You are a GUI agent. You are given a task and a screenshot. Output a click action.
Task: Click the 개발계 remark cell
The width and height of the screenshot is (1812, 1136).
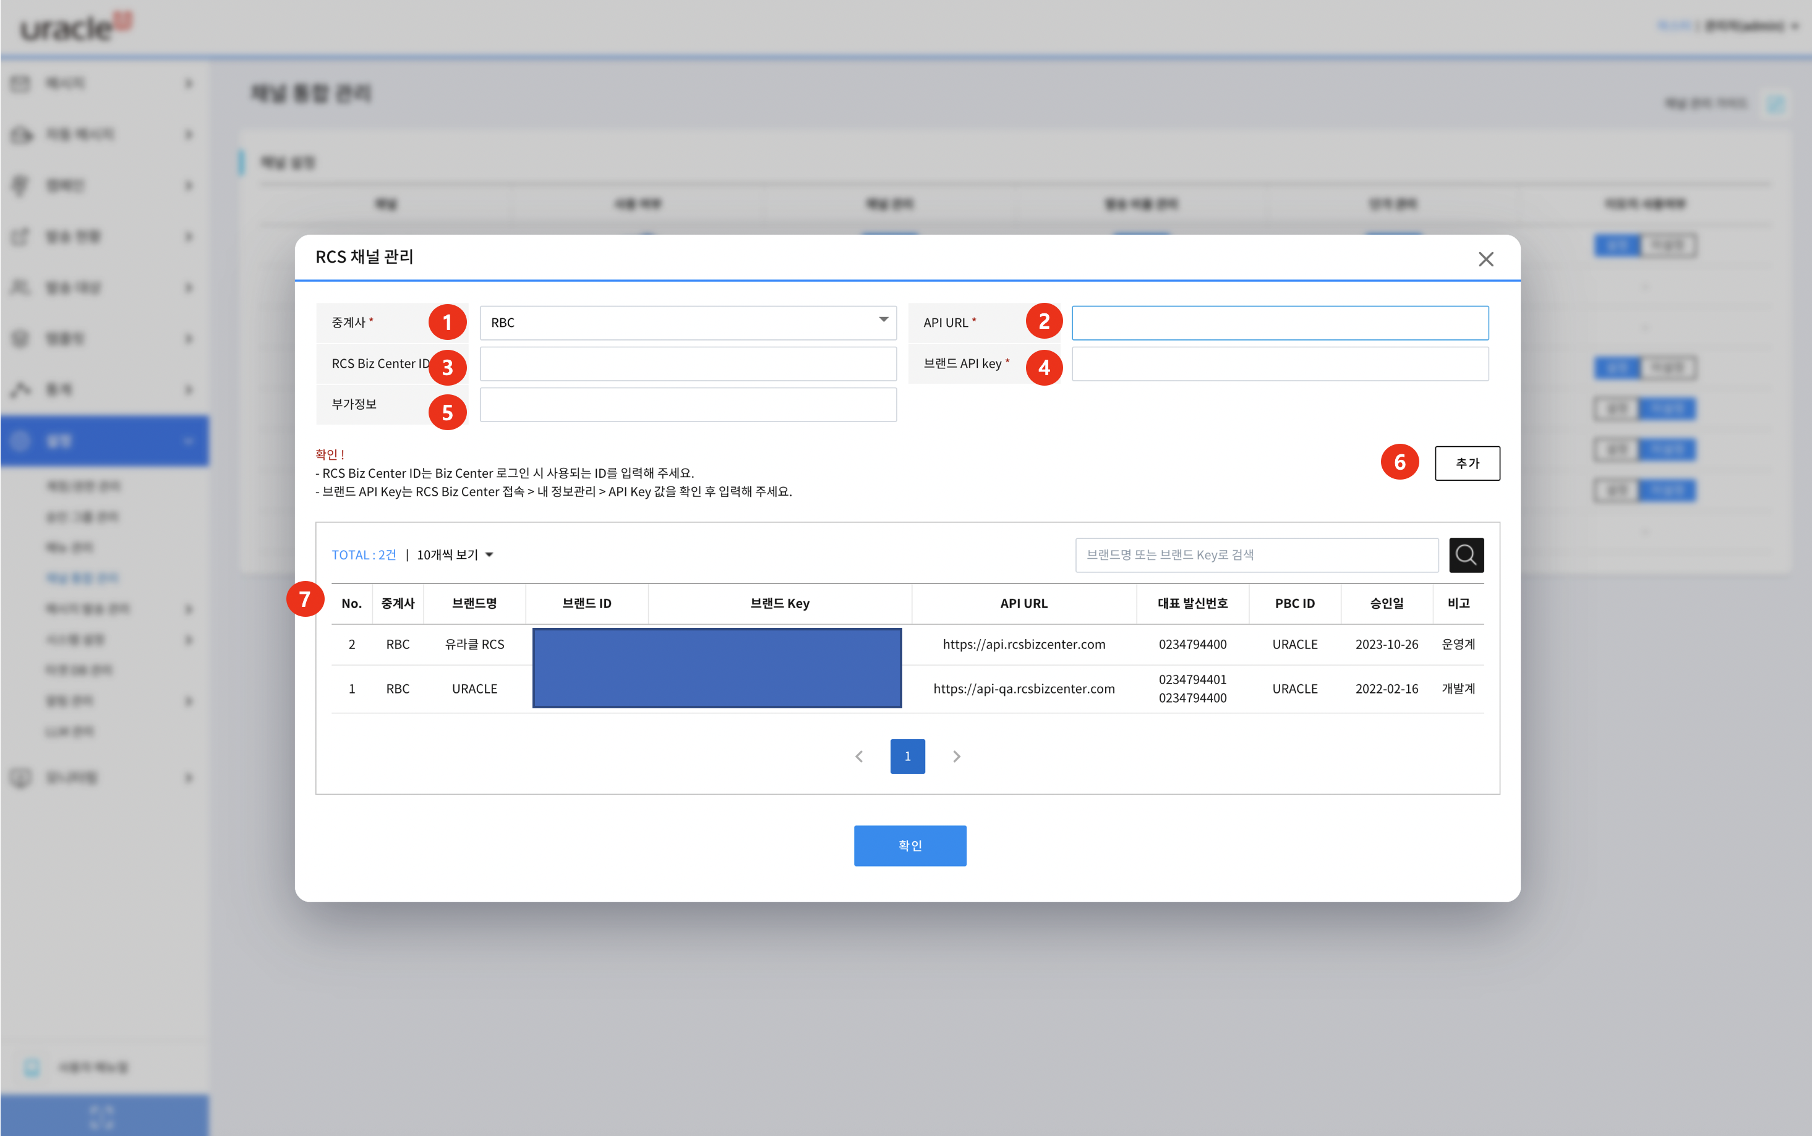coord(1458,689)
